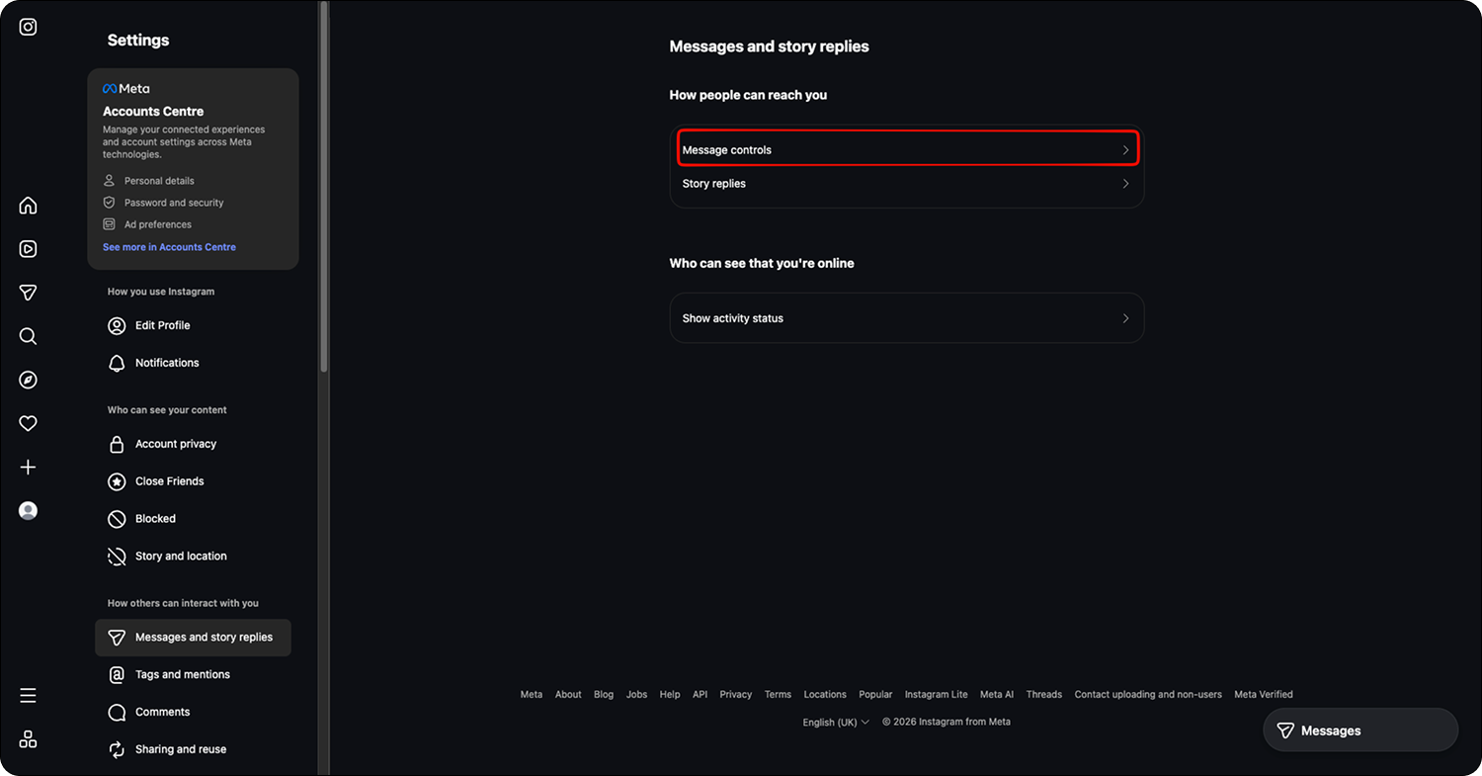Image resolution: width=1482 pixels, height=776 pixels.
Task: Change language via English (UK) dropdown
Action: pyautogui.click(x=836, y=722)
